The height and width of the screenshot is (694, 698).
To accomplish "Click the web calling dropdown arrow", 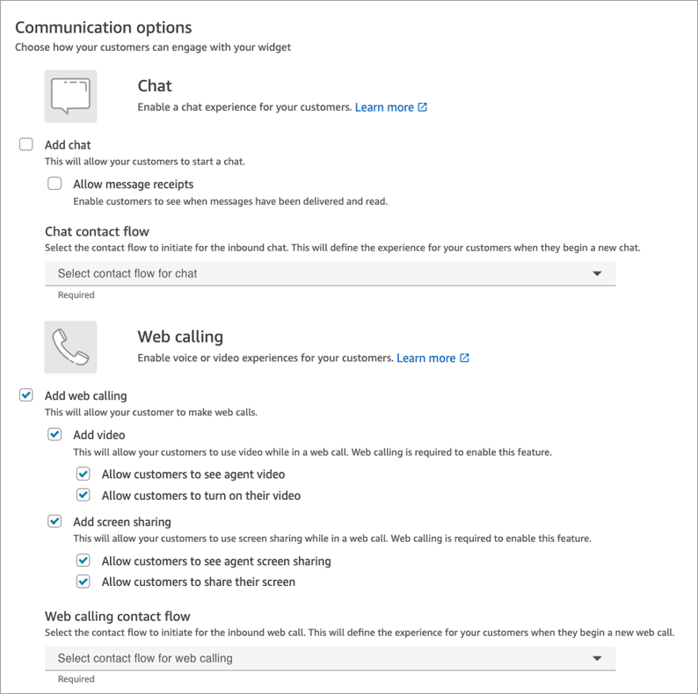I will click(597, 658).
